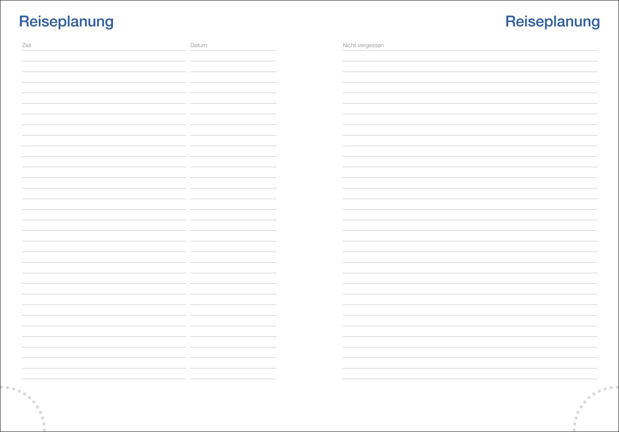Click the first blank row under Nicht vergessen
Screen dimensions: 619x432
469,56
